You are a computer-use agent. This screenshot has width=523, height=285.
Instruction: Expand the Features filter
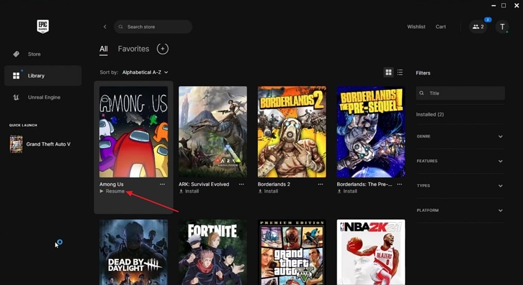(460, 161)
